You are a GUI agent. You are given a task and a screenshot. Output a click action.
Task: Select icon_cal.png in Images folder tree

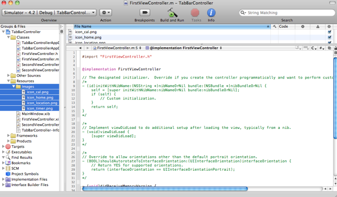coord(38,92)
